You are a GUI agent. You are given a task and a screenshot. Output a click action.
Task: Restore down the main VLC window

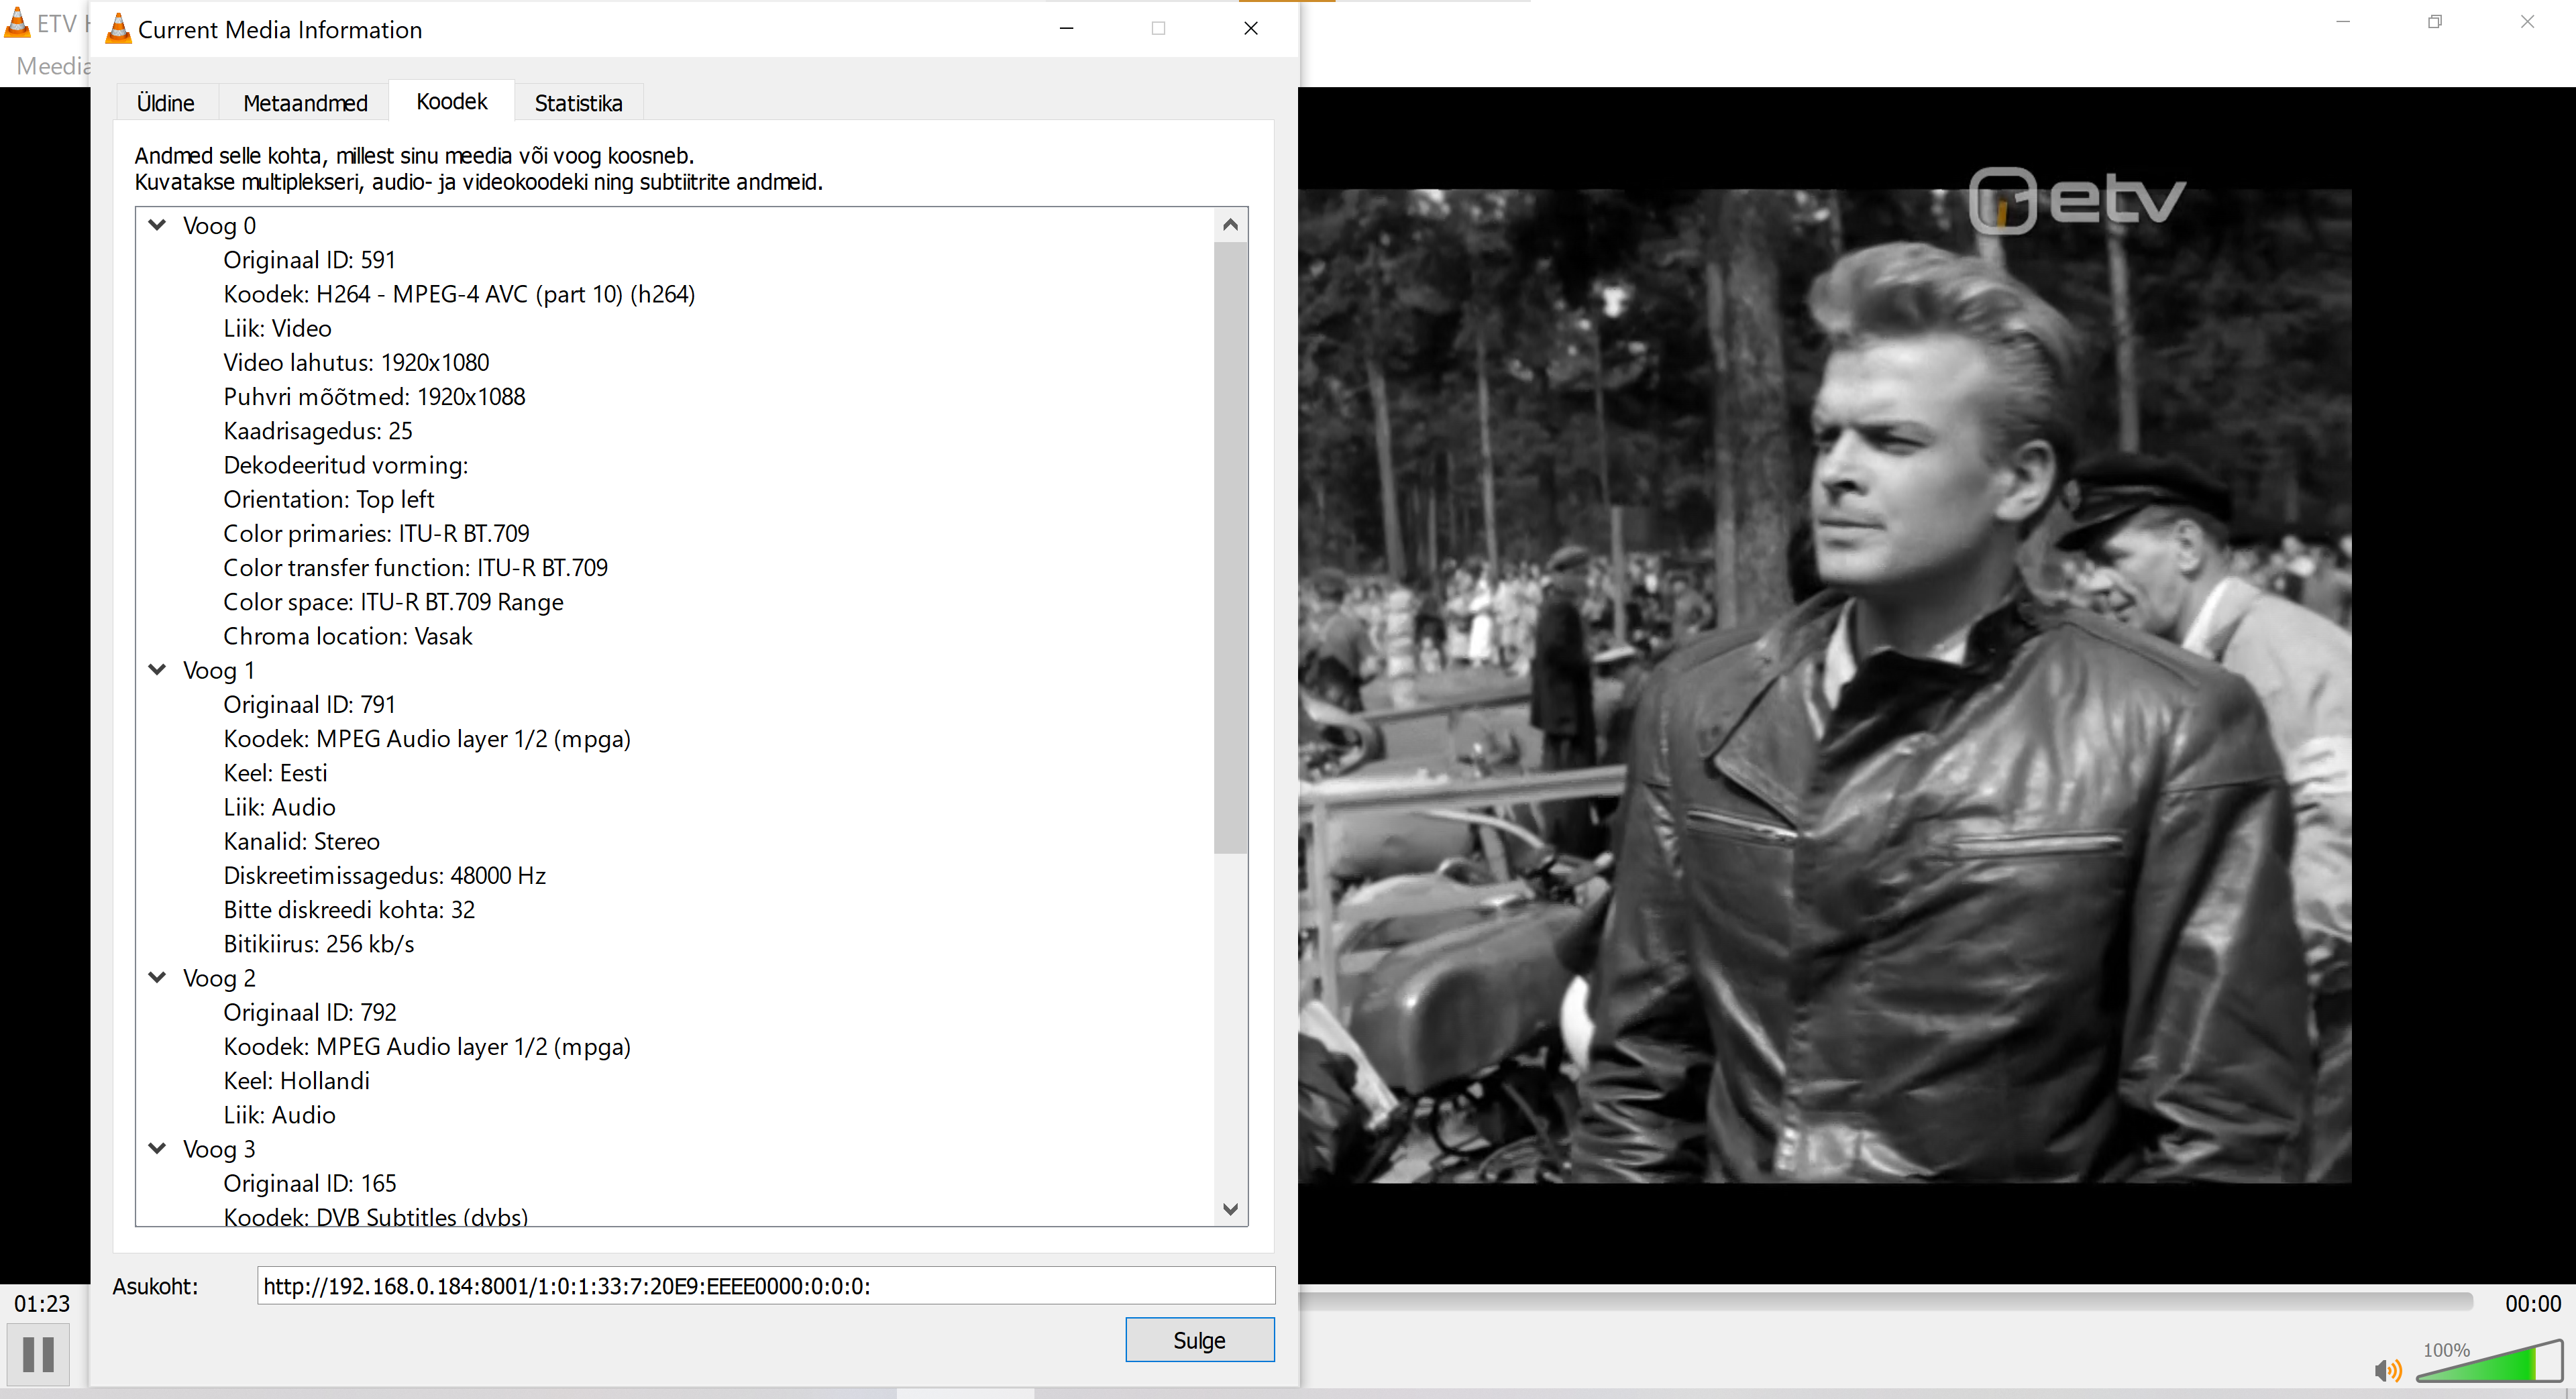2435,21
